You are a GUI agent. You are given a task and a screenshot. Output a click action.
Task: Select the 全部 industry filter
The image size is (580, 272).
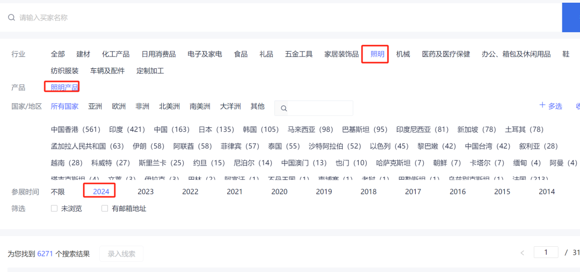pos(57,54)
